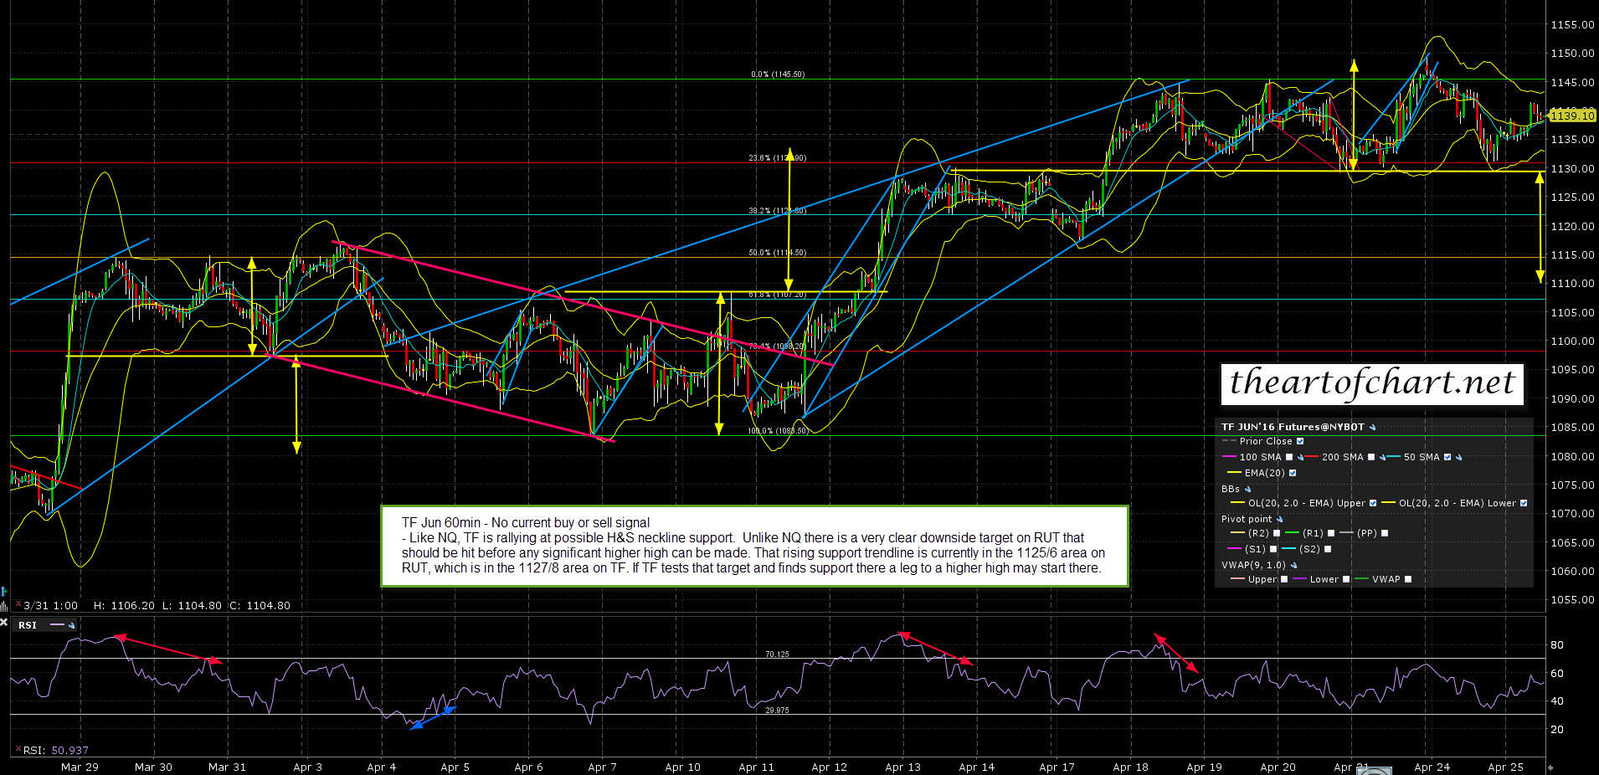This screenshot has width=1599, height=775.
Task: Click the TF Jun 60min annotation text box
Action: (x=754, y=546)
